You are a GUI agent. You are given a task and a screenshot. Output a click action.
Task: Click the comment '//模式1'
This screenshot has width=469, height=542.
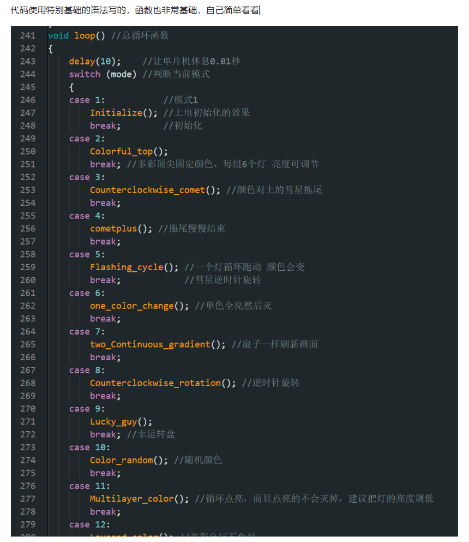[x=181, y=100]
